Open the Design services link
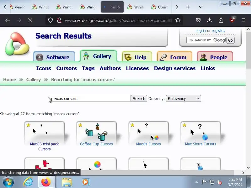The image size is (251, 188). [175, 68]
